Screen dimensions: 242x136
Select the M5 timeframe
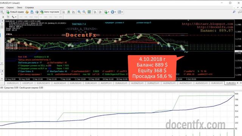click(26, 17)
